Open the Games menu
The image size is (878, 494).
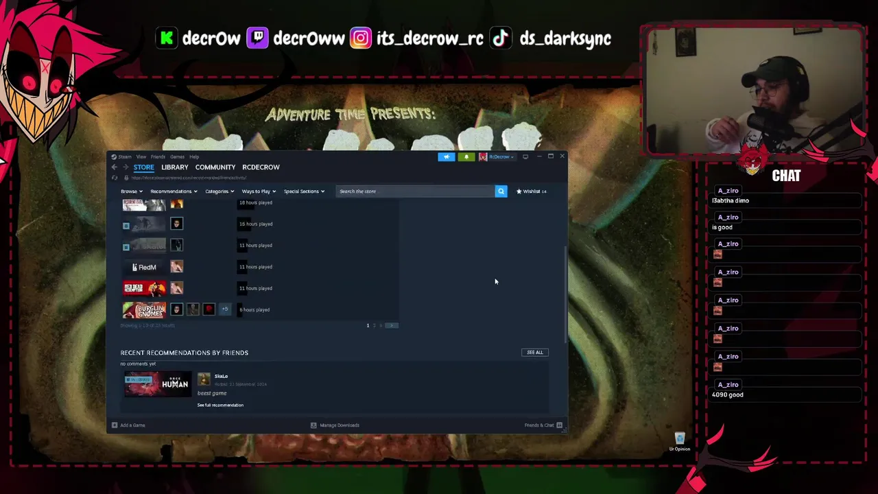tap(177, 156)
